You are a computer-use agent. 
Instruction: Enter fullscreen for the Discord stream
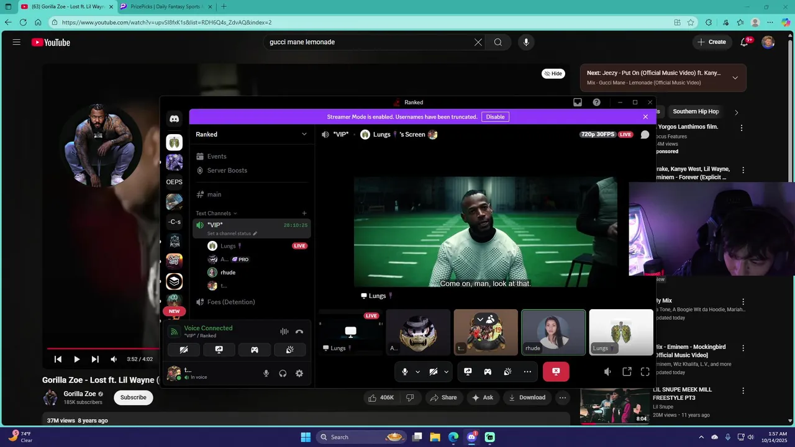645,372
